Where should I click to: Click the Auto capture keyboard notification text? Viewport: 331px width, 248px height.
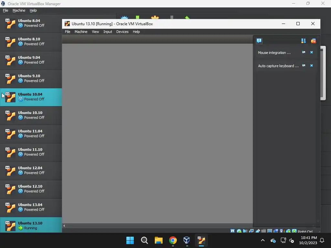pyautogui.click(x=278, y=66)
